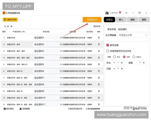Click trash icon in 会议资料9 row

coord(99,91)
